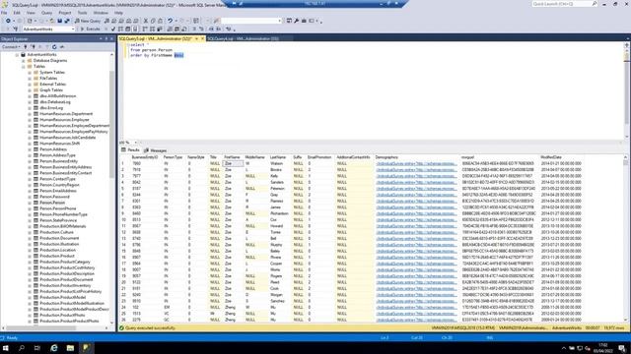Click the Save icon in toolbar
This screenshot has width=631, height=354.
coord(59,21)
